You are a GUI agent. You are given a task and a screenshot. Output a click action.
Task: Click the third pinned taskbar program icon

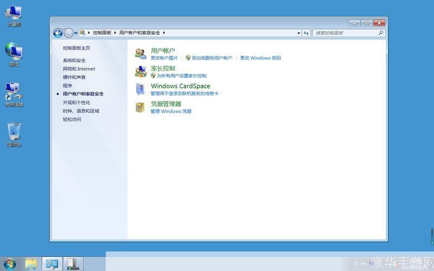[x=73, y=264]
